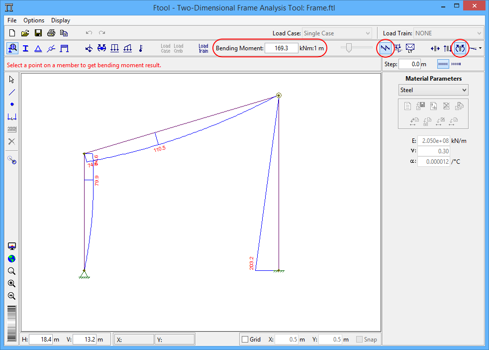Toggle the Snap checkbox
The width and height of the screenshot is (489, 350).
360,340
